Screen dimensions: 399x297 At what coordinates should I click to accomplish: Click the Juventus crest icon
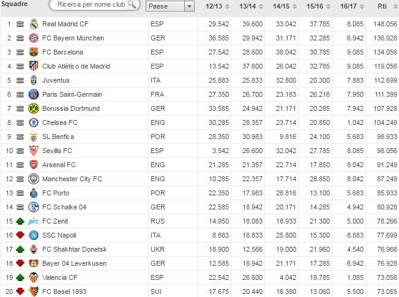33,80
